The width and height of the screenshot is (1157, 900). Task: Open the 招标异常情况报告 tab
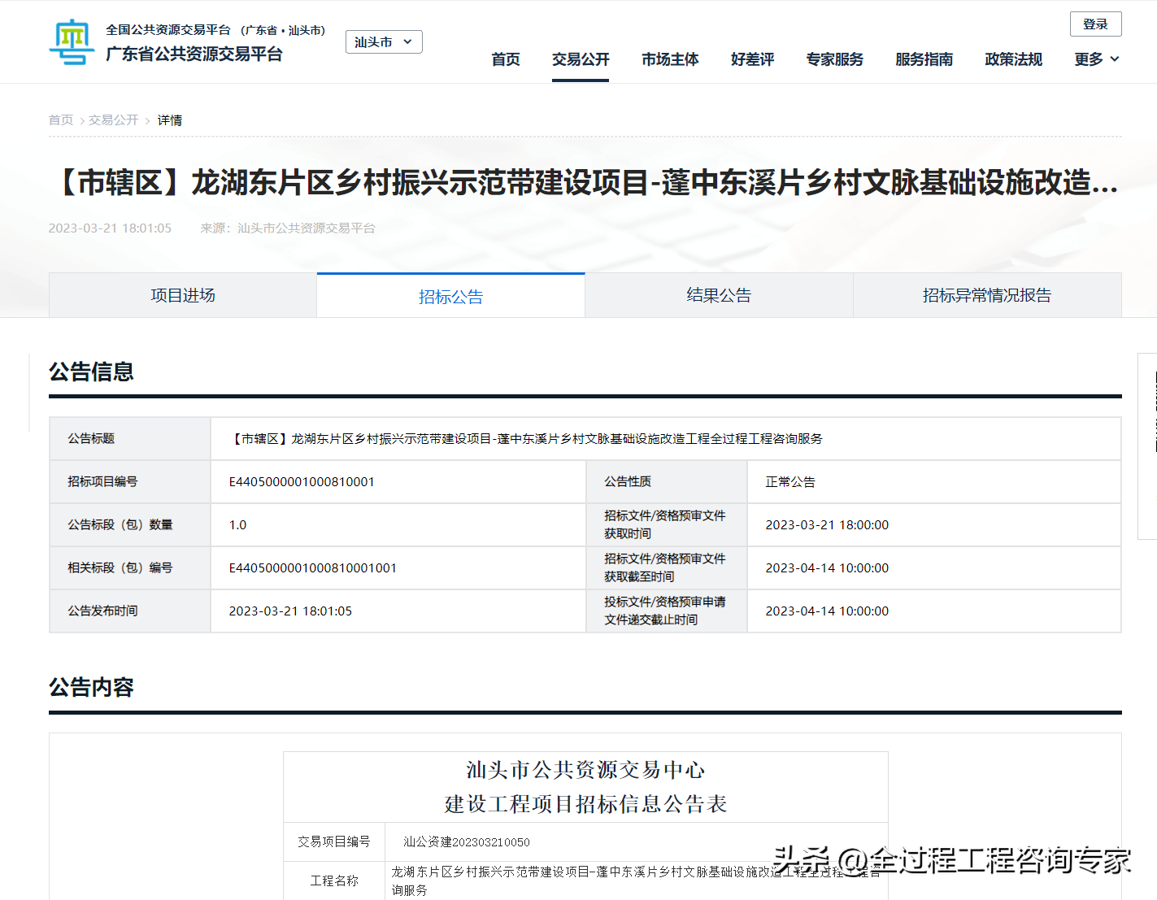986,296
